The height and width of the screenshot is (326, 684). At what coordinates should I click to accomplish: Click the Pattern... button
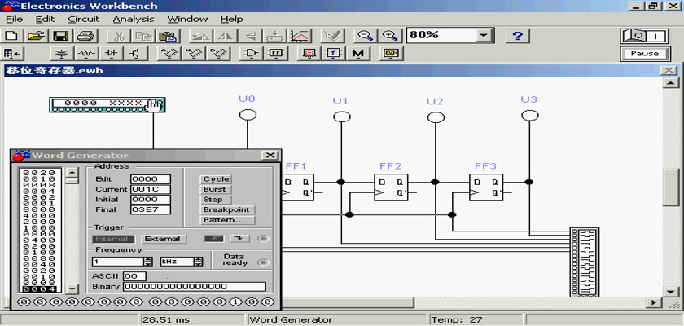[228, 220]
